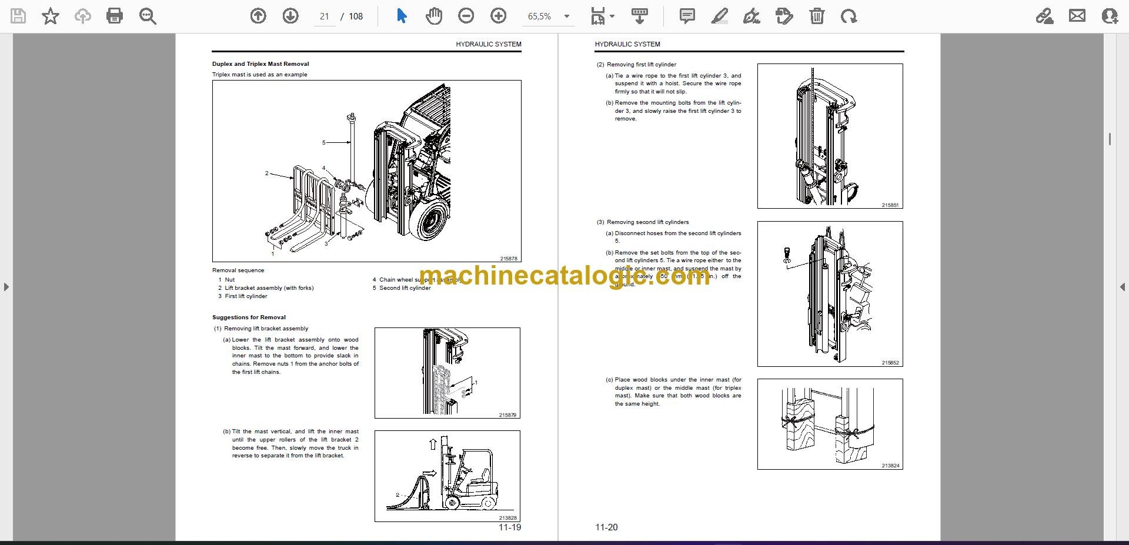Click 'Triplex mast is used as an example'
The width and height of the screenshot is (1129, 545).
coord(259,75)
